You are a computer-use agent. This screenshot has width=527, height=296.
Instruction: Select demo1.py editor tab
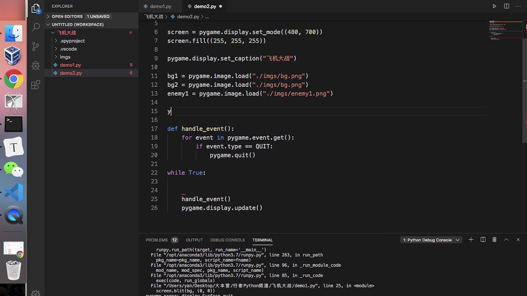(161, 6)
